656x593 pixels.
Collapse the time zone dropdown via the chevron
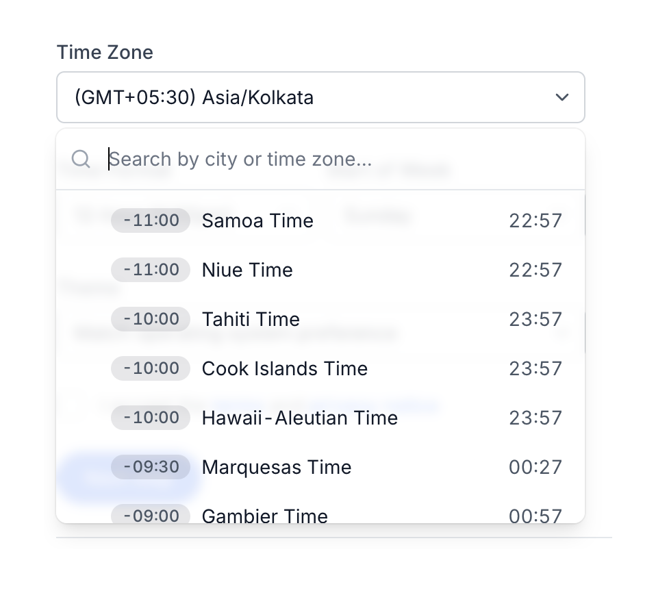click(562, 97)
